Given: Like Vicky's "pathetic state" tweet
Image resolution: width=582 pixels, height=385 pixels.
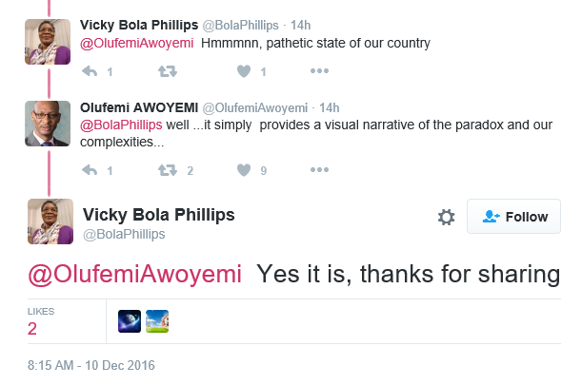Looking at the screenshot, I should 243,71.
